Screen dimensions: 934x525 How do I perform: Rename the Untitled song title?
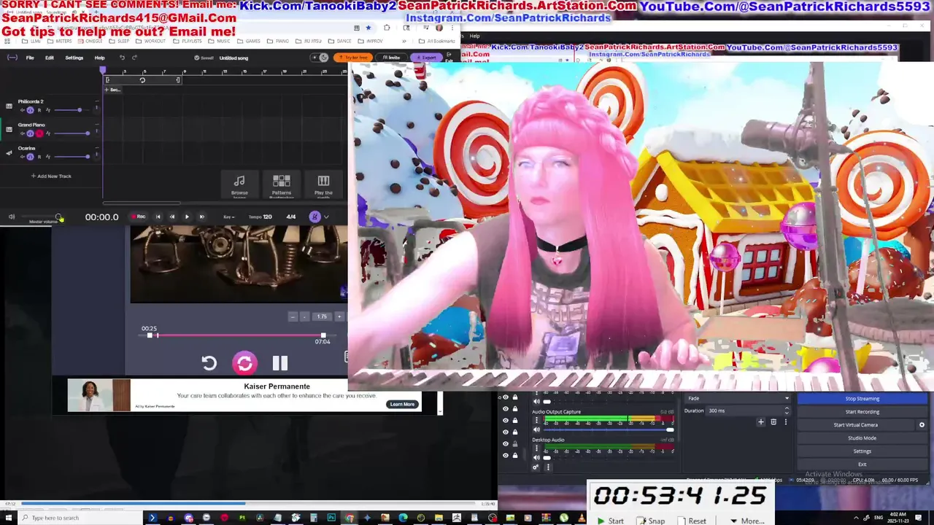[234, 58]
